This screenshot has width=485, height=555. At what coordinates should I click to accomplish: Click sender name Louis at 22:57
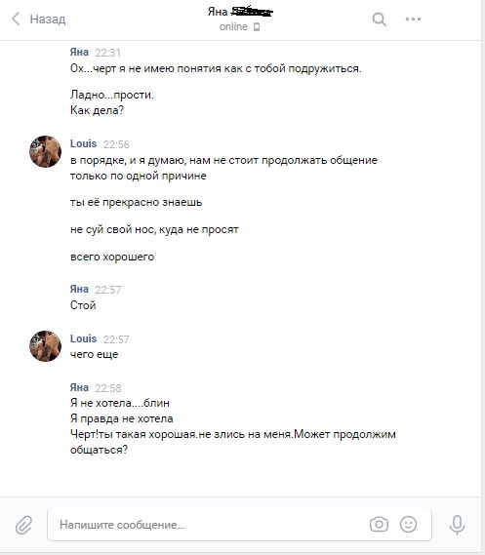click(84, 338)
